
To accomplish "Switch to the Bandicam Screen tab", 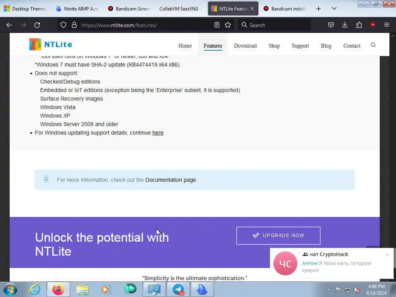I will tap(129, 9).
